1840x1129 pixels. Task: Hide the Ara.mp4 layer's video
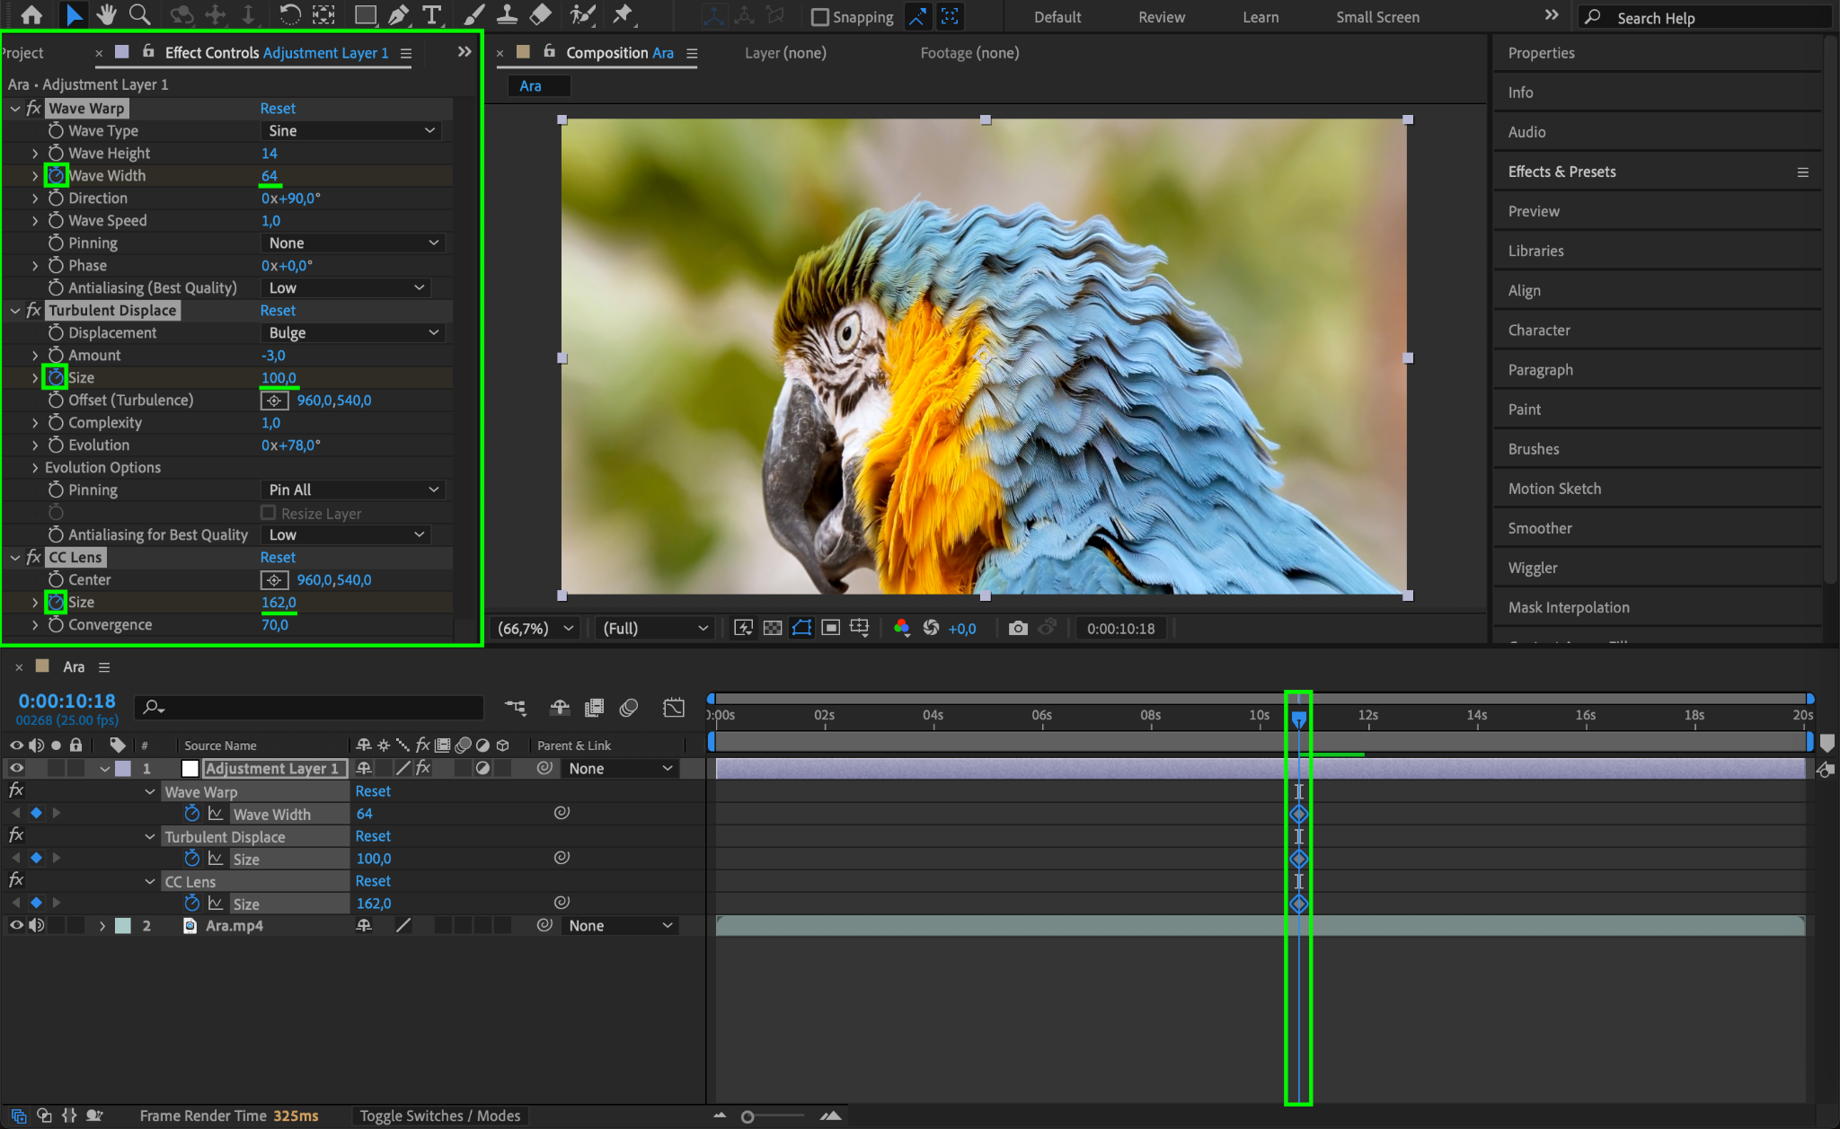click(x=16, y=925)
